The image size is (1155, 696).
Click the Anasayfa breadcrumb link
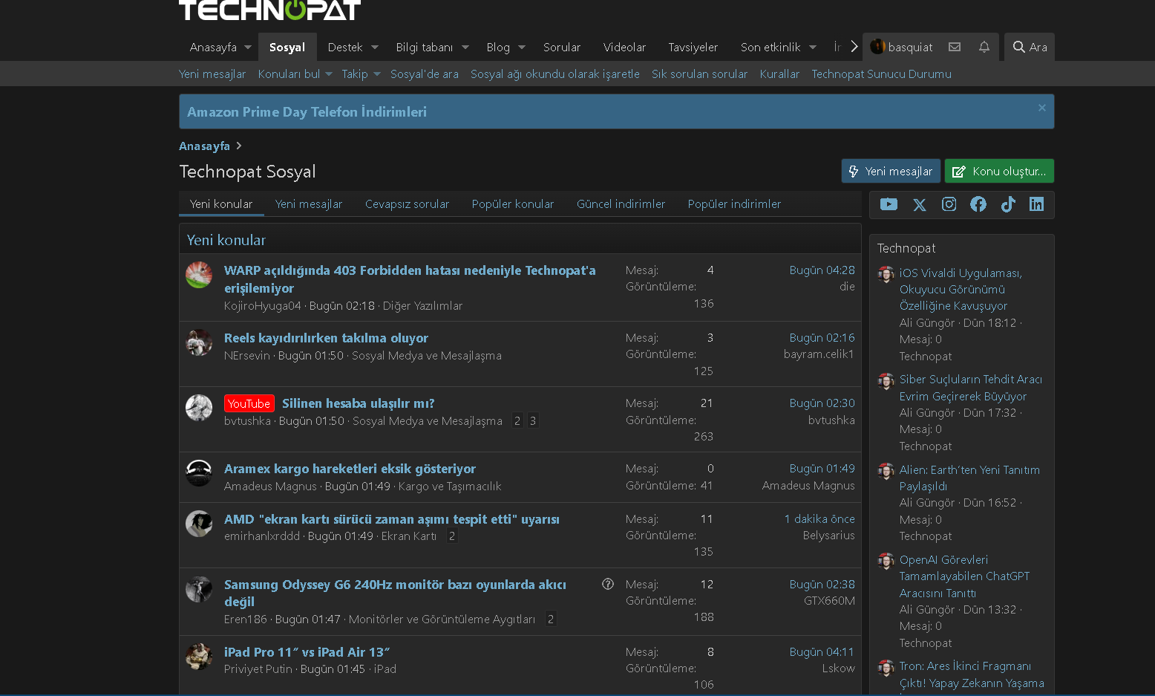coord(204,146)
